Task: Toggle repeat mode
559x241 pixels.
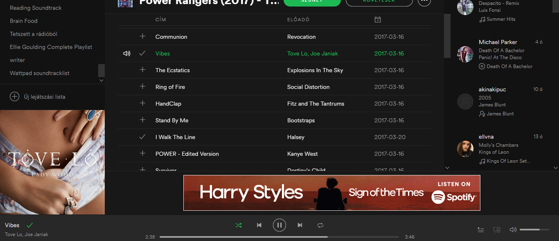Action: coord(320,225)
